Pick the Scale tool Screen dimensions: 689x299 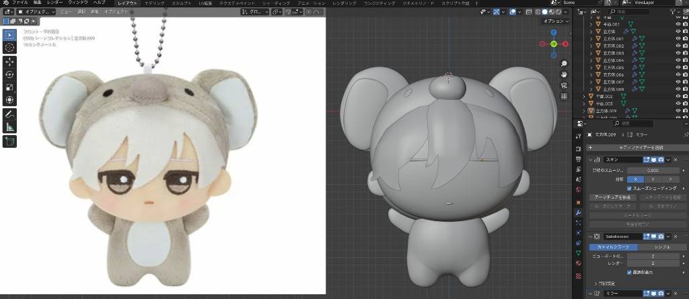[x=10, y=87]
